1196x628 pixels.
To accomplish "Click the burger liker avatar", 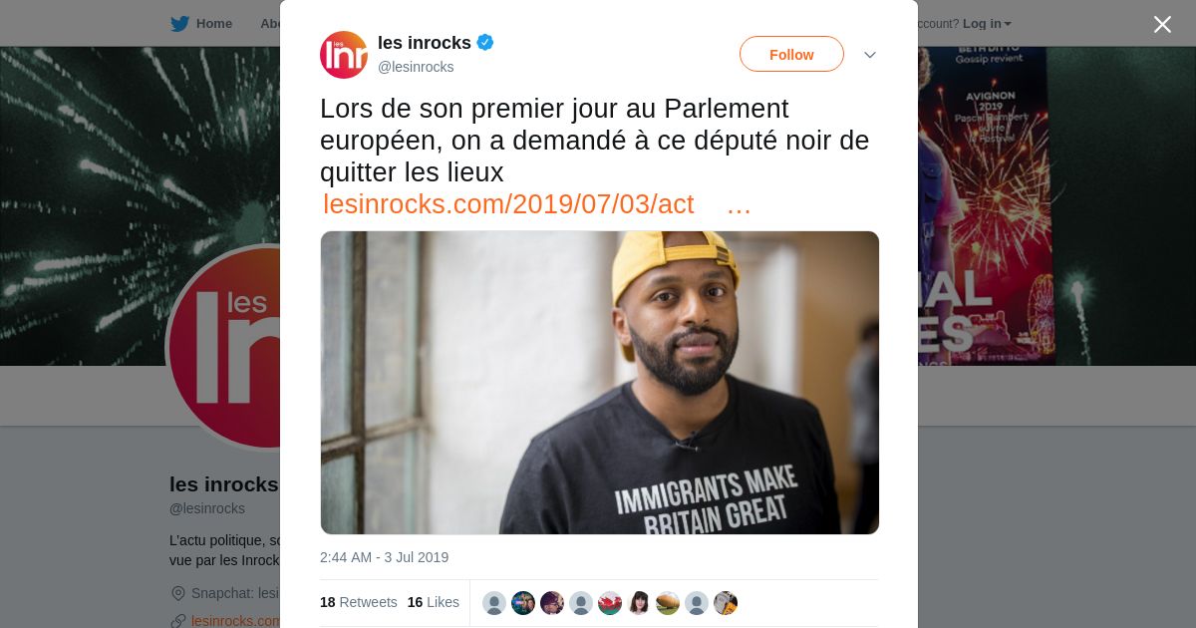I will [x=668, y=603].
